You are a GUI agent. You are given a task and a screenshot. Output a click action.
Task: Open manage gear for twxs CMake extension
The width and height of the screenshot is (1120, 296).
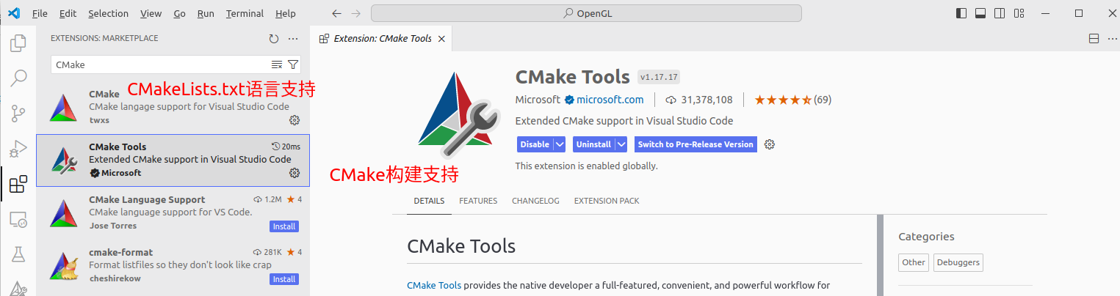(295, 119)
